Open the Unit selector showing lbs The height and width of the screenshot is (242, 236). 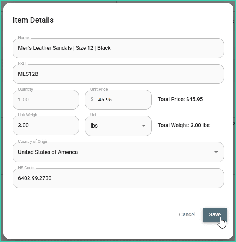[118, 126]
